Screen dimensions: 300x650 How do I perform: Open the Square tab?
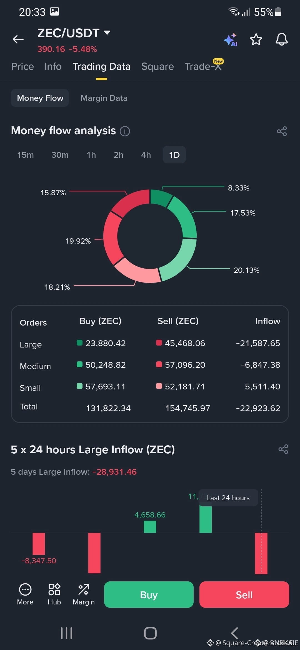[x=157, y=66]
